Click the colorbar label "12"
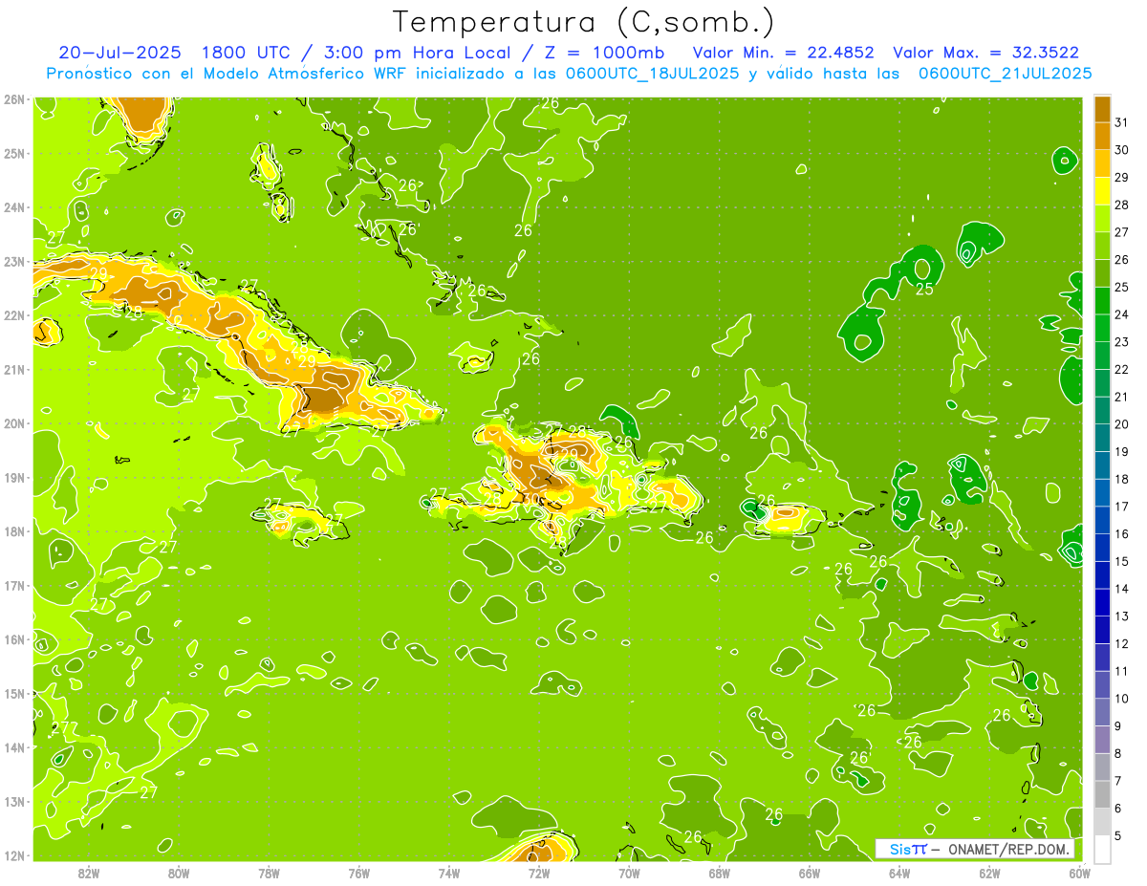This screenshot has width=1147, height=886. click(1121, 643)
